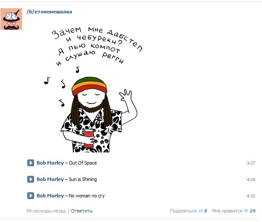Click the heart like icon
This screenshot has height=222, width=262.
pos(246,211)
